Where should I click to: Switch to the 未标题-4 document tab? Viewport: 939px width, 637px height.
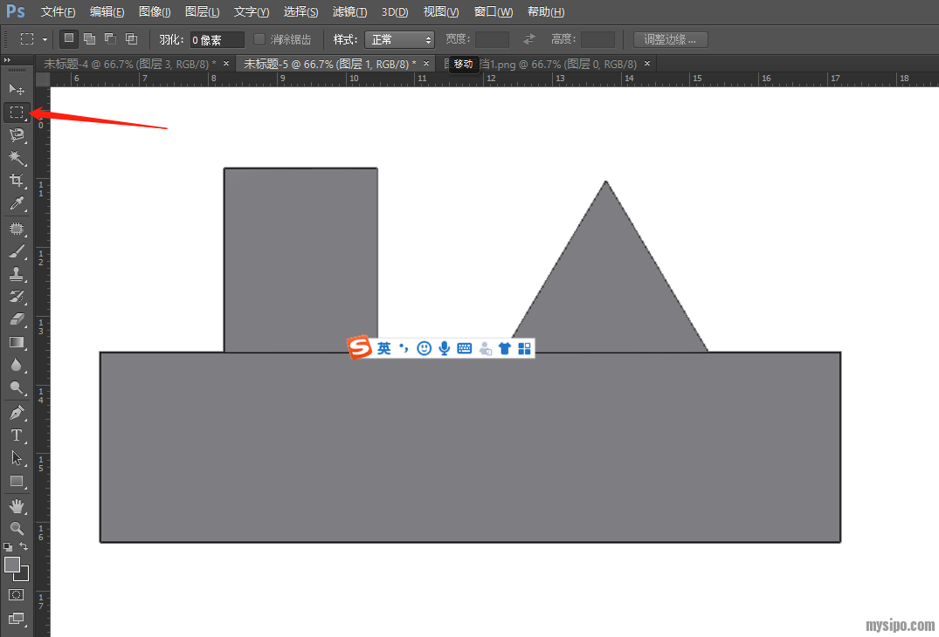[x=129, y=64]
